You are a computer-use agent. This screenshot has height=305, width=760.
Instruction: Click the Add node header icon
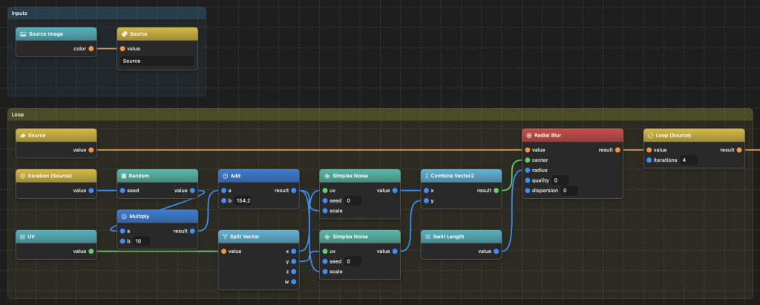pyautogui.click(x=226, y=176)
